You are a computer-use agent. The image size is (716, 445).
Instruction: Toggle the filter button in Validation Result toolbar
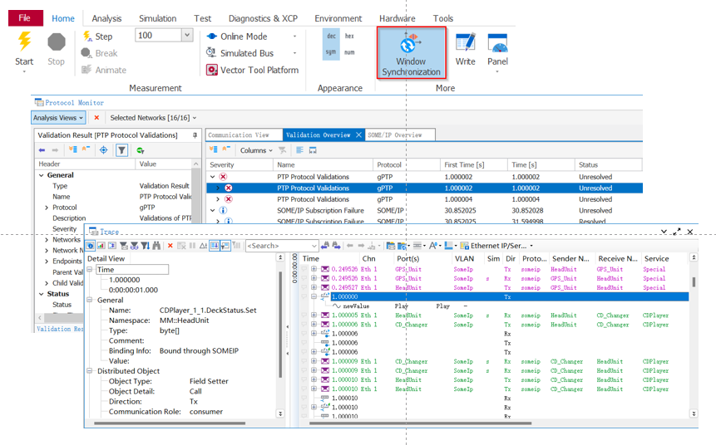(x=122, y=150)
